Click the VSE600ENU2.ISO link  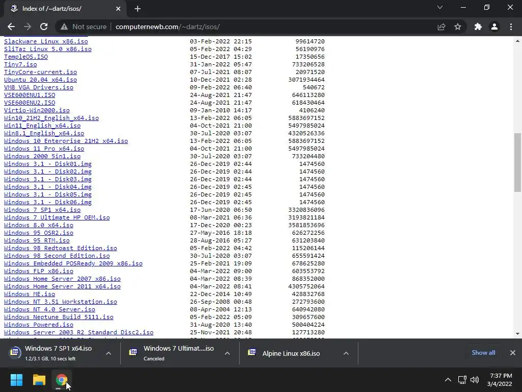(30, 103)
